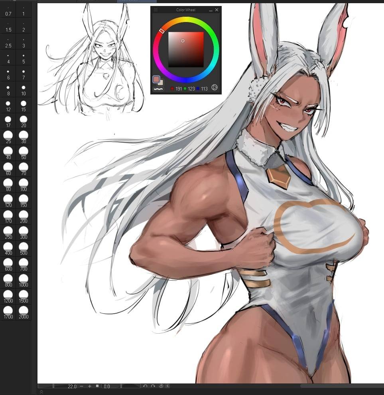Select the 300 brush size preset

pyautogui.click(x=24, y=232)
